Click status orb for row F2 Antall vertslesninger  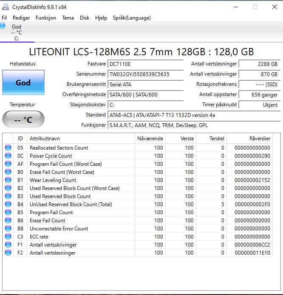pos(8,252)
